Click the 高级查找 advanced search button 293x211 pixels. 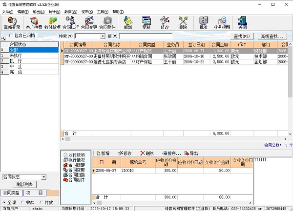tap(272, 36)
